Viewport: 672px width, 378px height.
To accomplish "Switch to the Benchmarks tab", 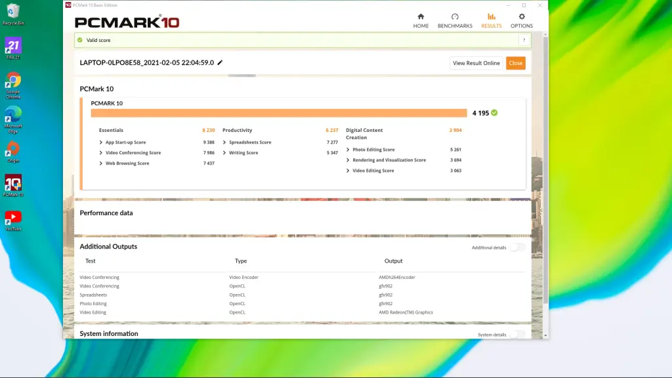I will (455, 20).
